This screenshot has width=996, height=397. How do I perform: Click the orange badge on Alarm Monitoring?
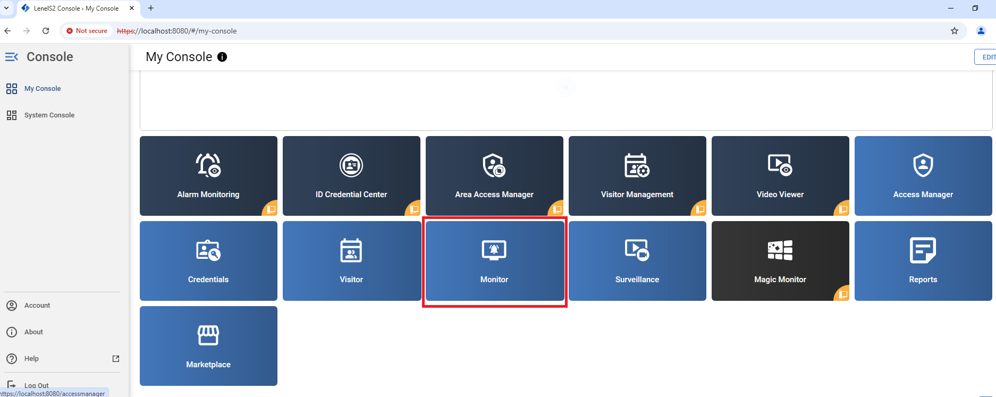(271, 209)
